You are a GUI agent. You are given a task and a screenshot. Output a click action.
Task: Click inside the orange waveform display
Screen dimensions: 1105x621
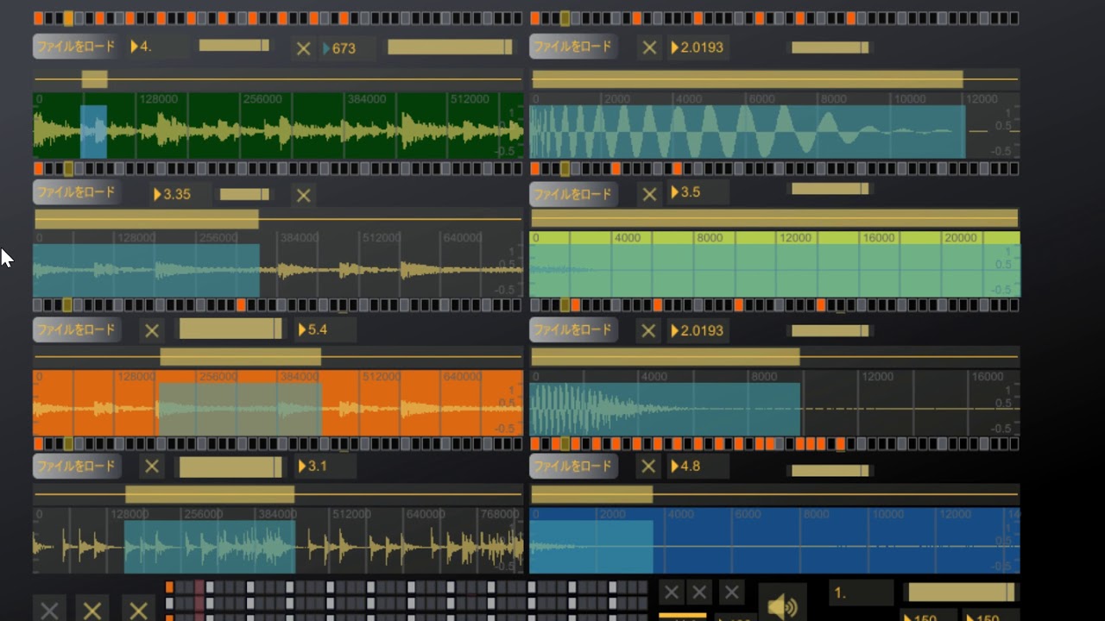[278, 403]
